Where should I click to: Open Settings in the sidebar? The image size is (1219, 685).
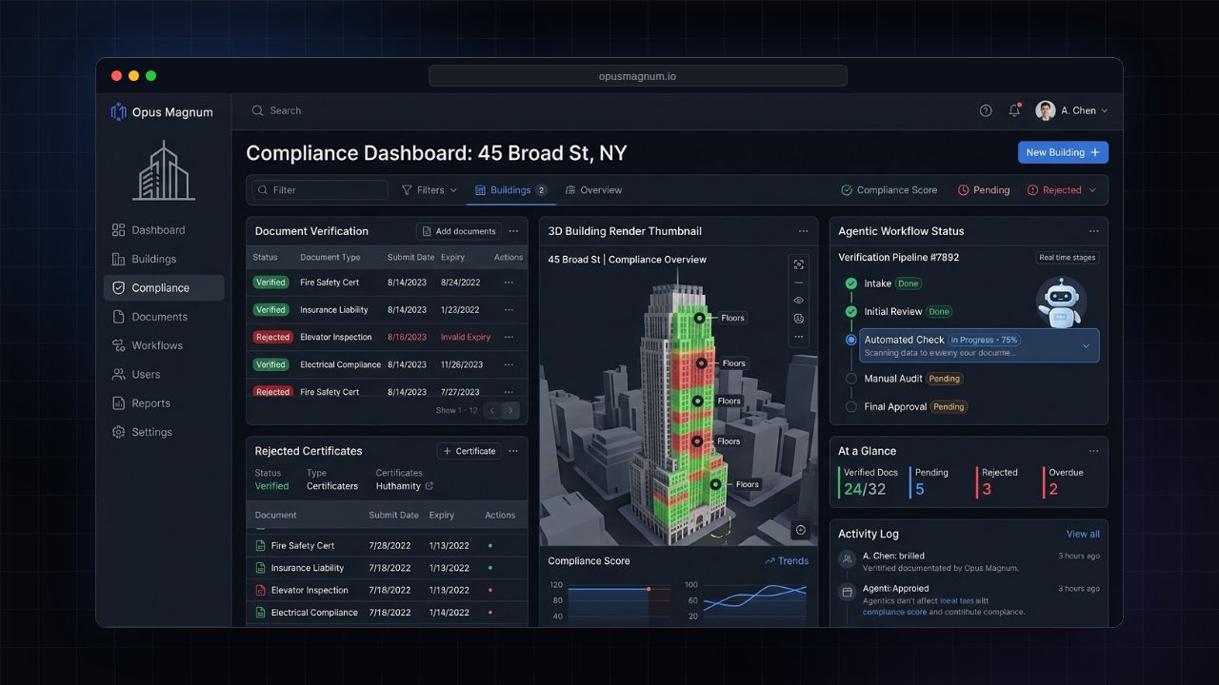pyautogui.click(x=142, y=432)
